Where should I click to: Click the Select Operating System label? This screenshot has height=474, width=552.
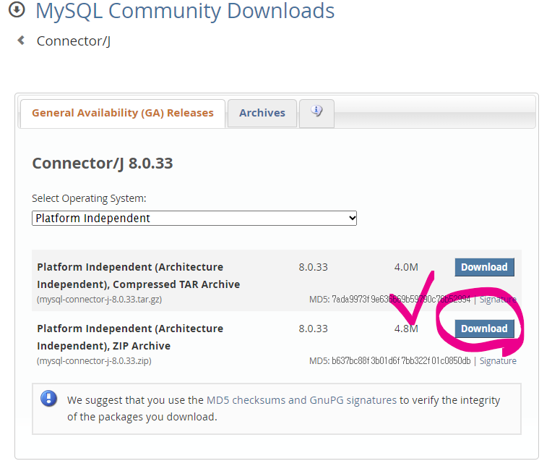pos(89,198)
